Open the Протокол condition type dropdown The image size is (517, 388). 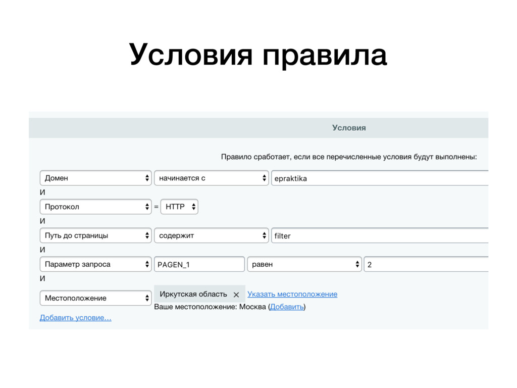tap(95, 207)
